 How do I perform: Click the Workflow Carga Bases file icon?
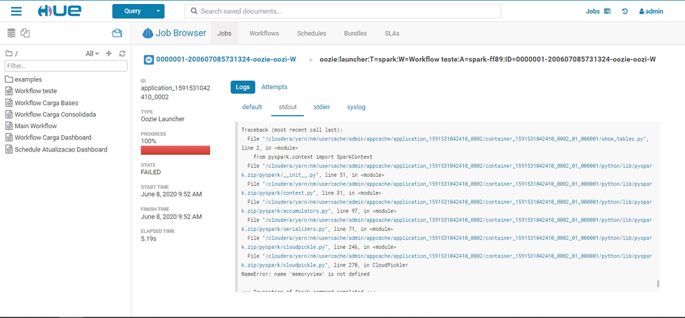click(9, 103)
